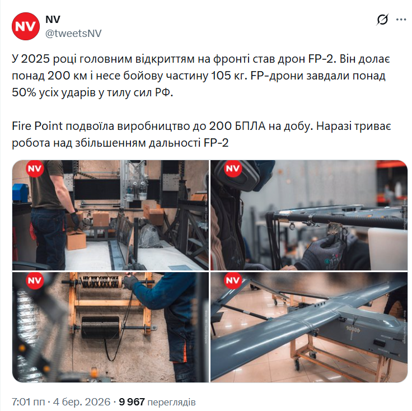Click the tweet paragraph starting with Fire Point

202,134
